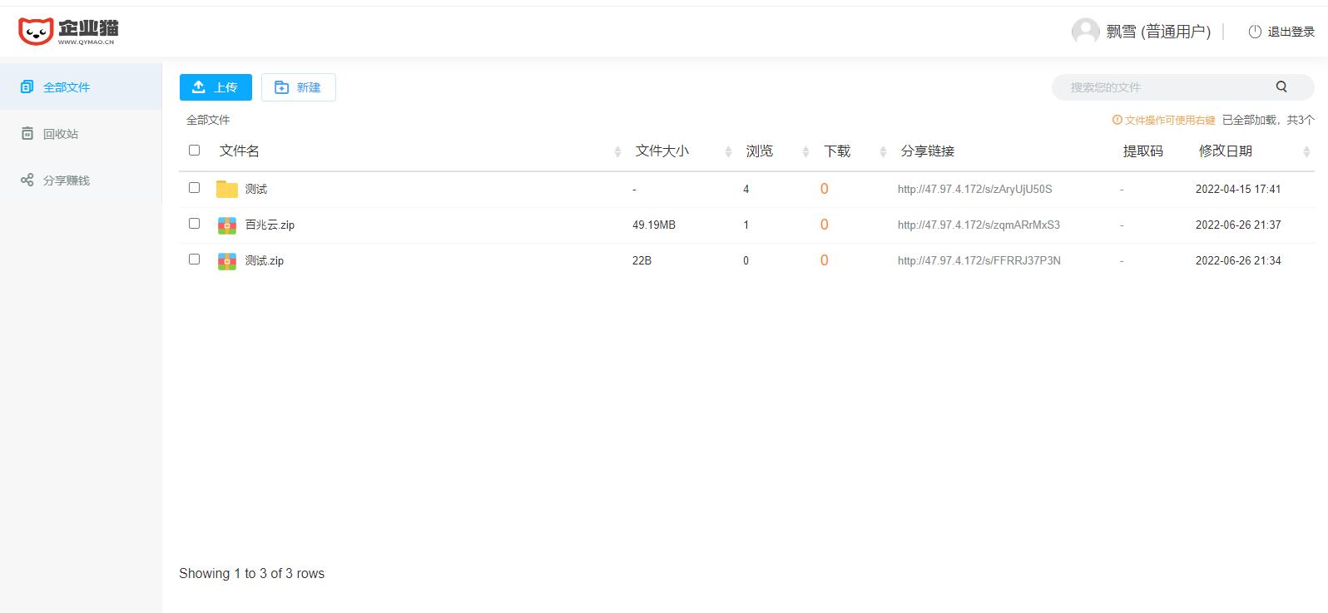The height and width of the screenshot is (613, 1328).
Task: Sort by 文件名 column arrows
Action: click(x=617, y=151)
